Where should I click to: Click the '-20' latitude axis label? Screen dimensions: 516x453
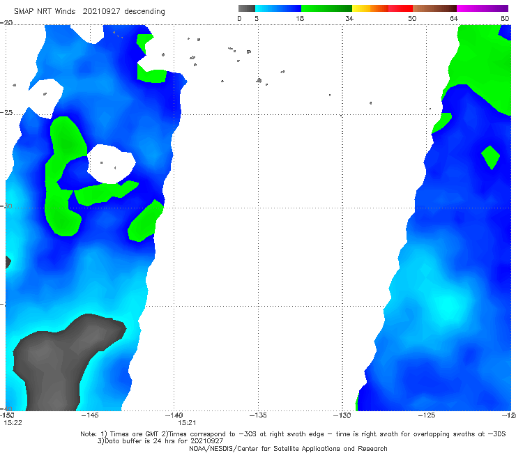6,22
